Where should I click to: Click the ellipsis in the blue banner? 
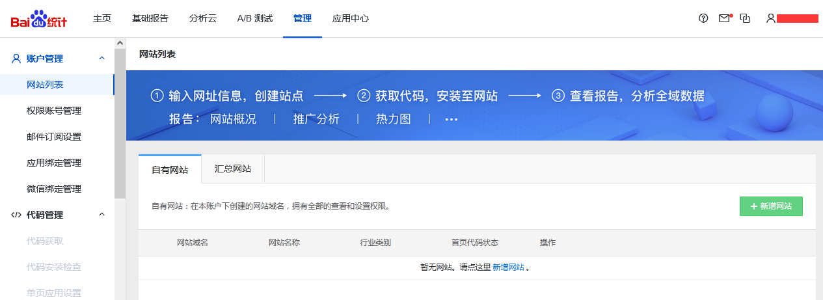452,119
